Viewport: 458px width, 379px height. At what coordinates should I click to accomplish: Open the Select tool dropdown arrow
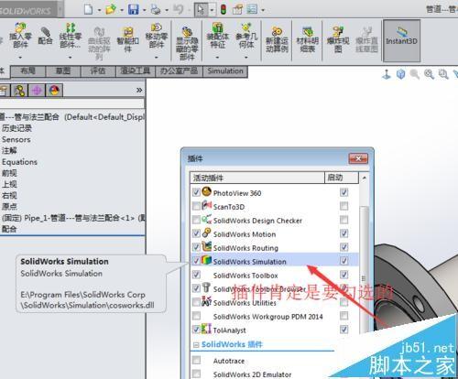click(212, 10)
